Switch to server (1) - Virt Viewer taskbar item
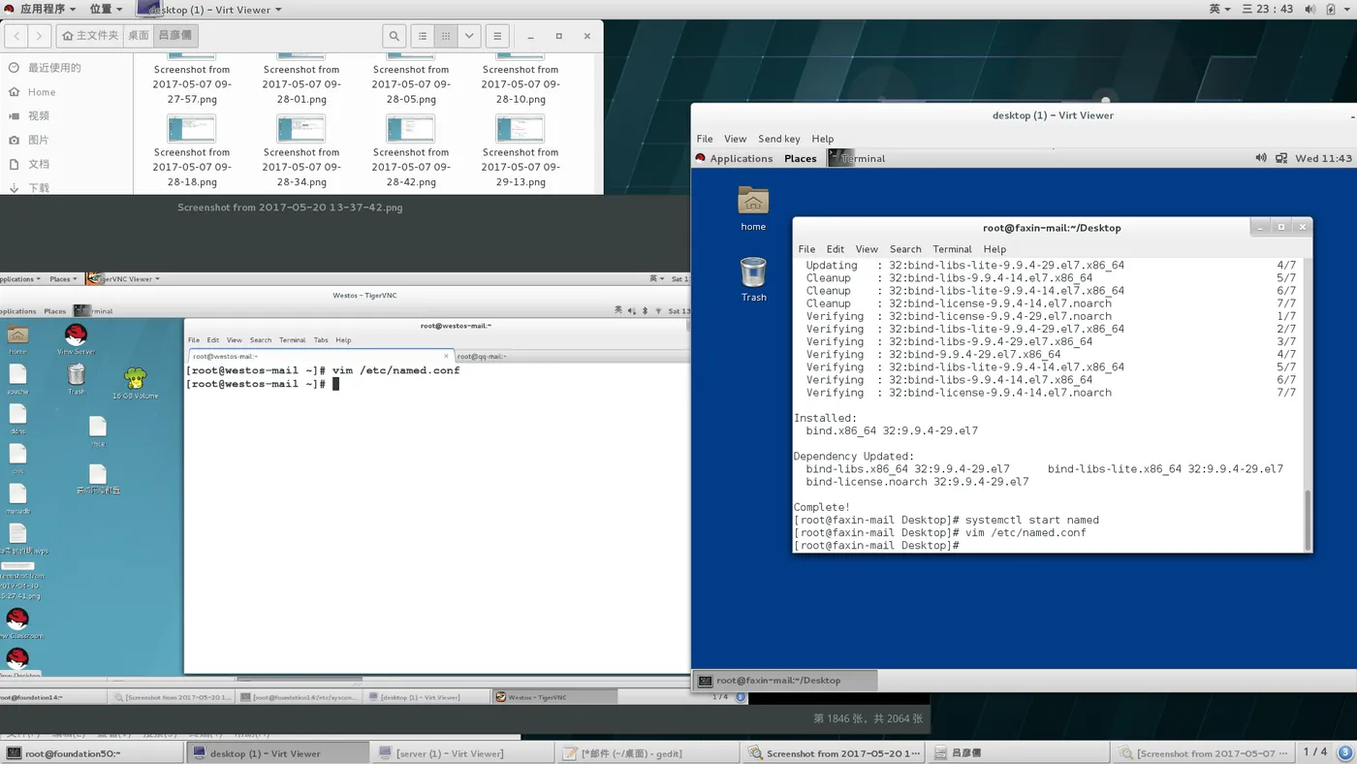1357x764 pixels. pyautogui.click(x=463, y=753)
